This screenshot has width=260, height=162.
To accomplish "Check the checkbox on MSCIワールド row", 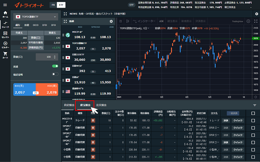I will click(x=253, y=120).
